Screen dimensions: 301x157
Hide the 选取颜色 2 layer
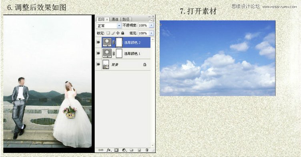click(x=98, y=42)
